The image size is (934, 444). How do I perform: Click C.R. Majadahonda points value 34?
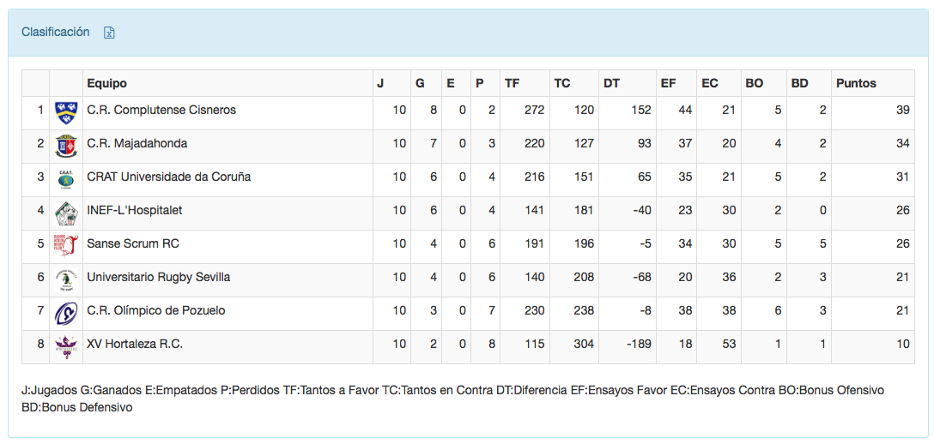(902, 144)
